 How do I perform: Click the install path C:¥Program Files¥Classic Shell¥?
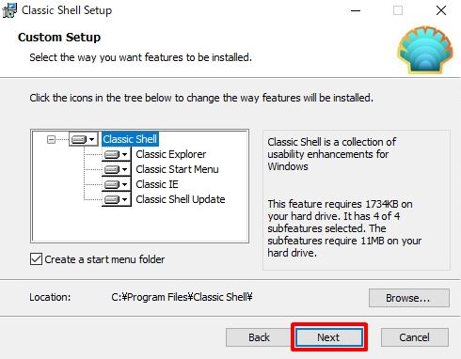pos(182,297)
